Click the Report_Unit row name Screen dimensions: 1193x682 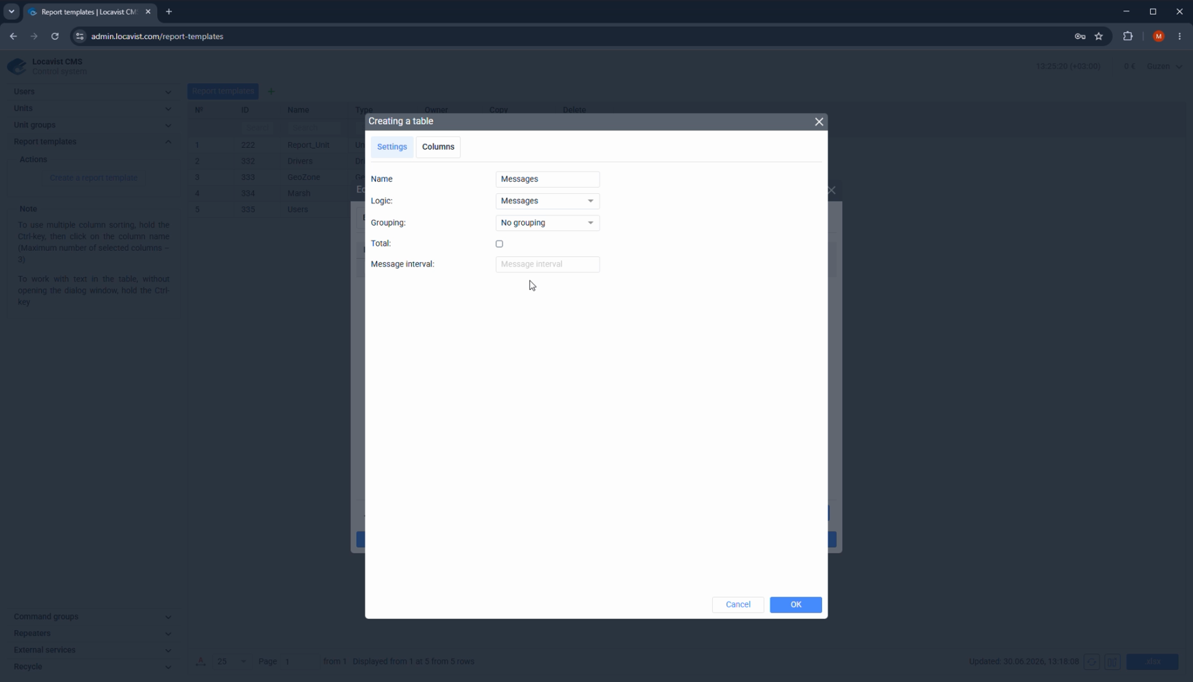pyautogui.click(x=308, y=145)
